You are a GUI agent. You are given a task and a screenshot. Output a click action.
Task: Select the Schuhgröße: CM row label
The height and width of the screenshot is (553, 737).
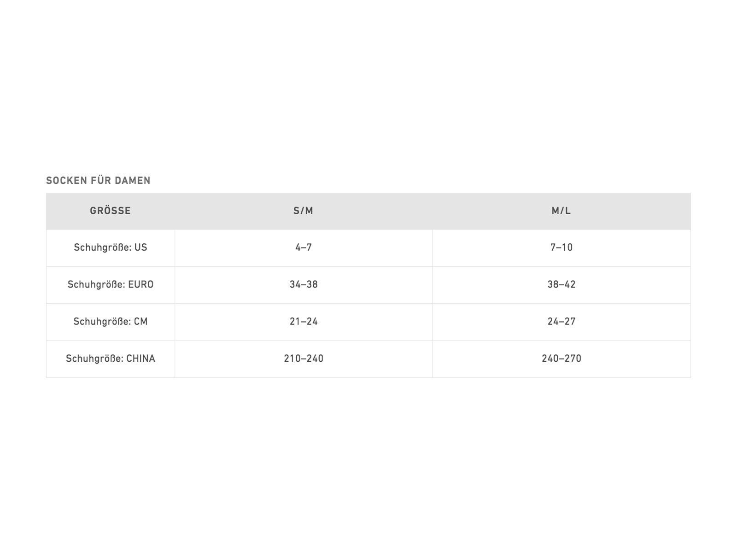[111, 322]
